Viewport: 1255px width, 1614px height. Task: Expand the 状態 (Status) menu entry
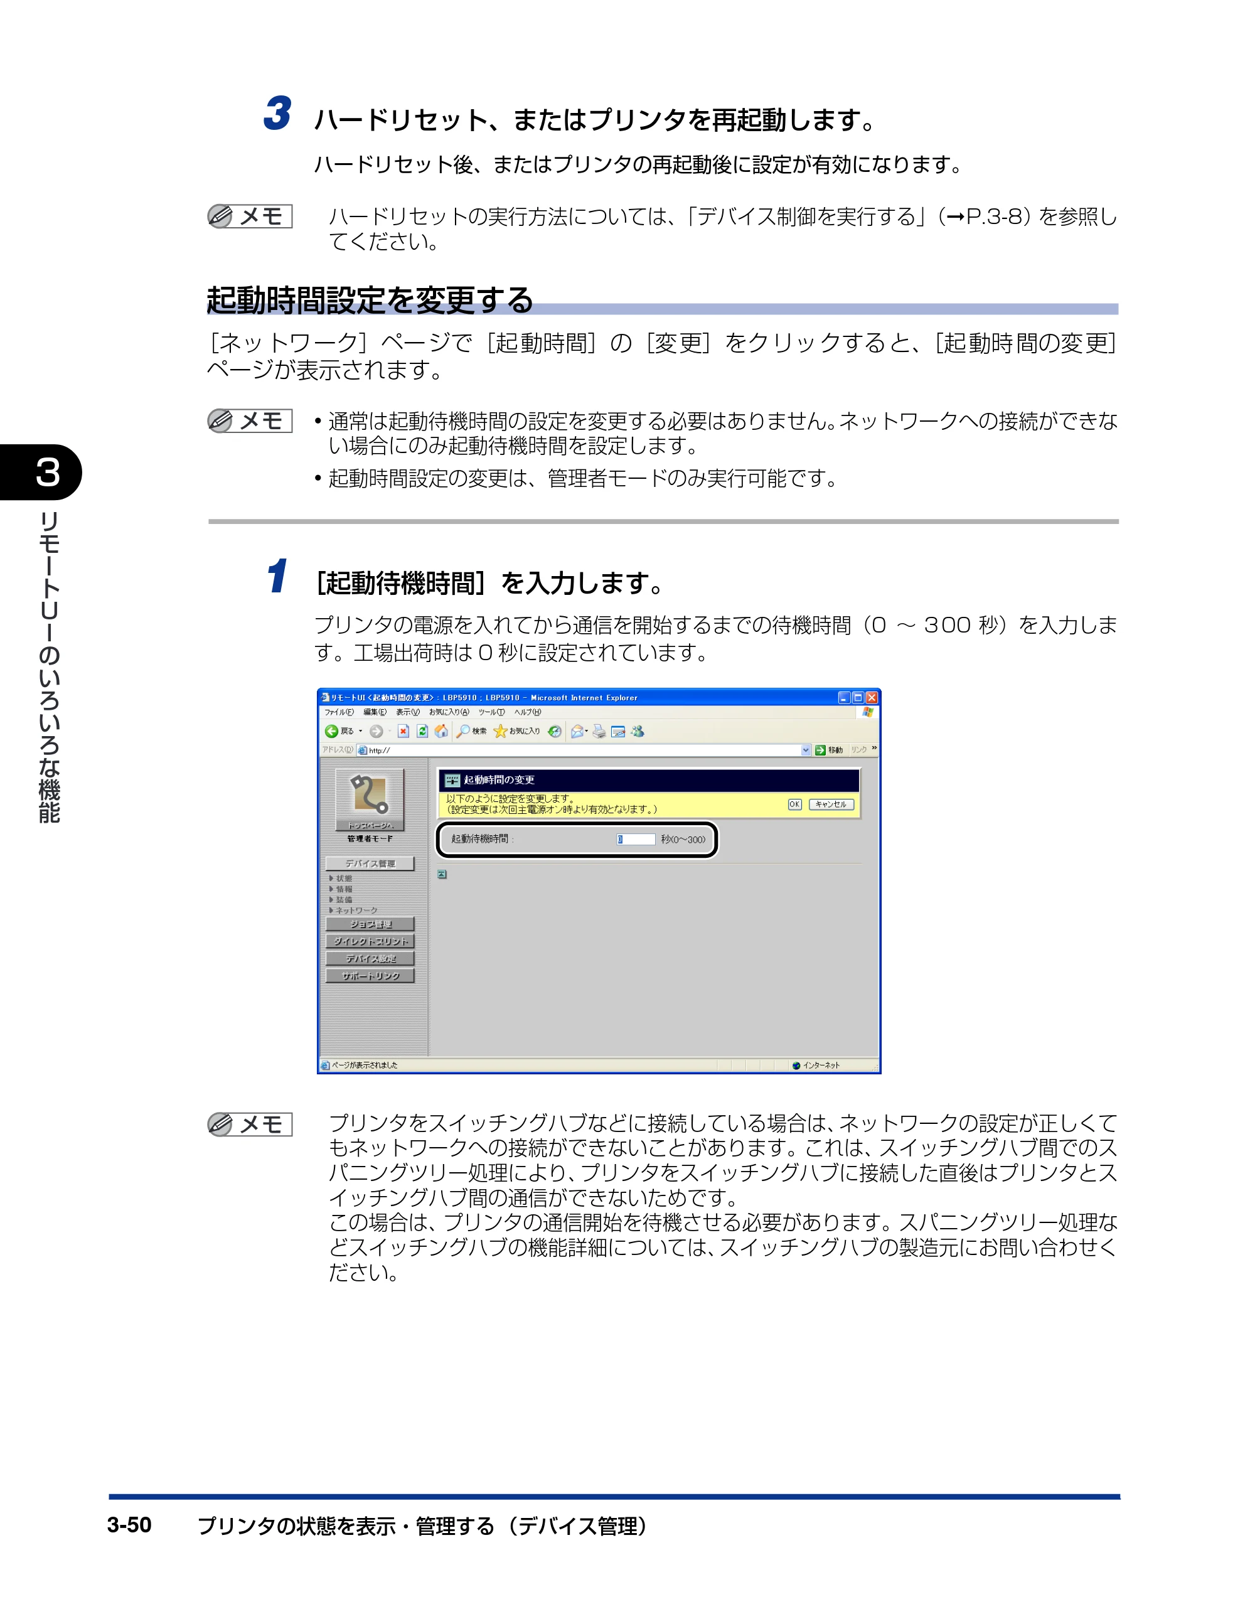(341, 878)
